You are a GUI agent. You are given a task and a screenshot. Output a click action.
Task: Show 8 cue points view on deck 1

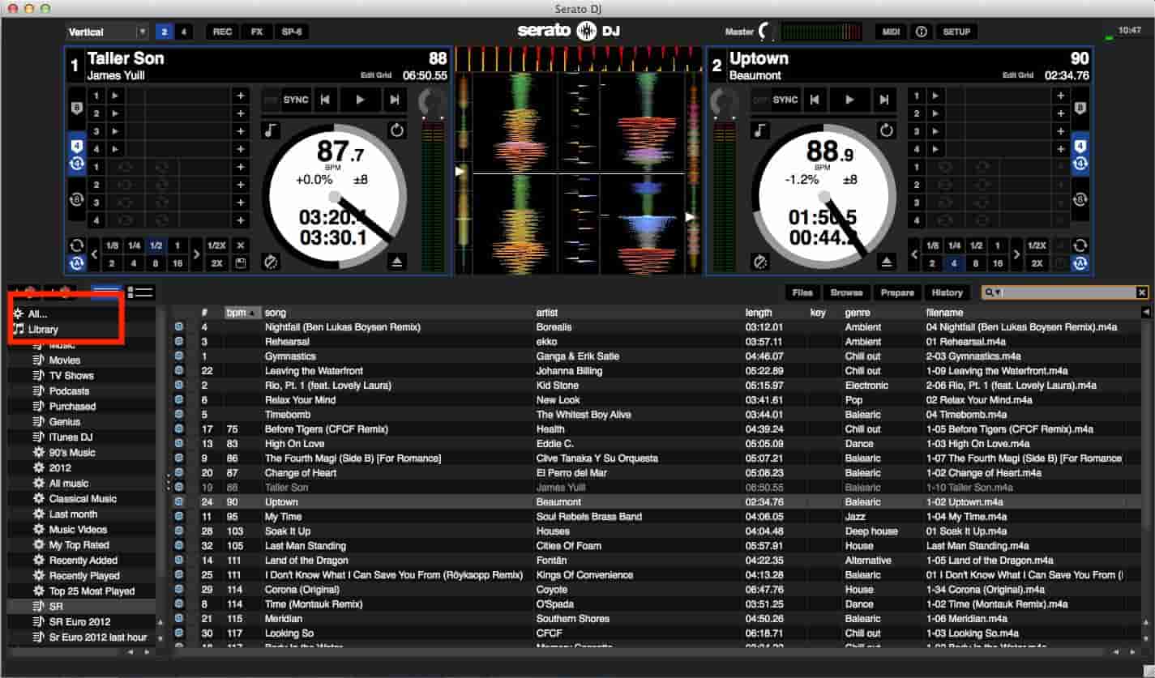[77, 109]
